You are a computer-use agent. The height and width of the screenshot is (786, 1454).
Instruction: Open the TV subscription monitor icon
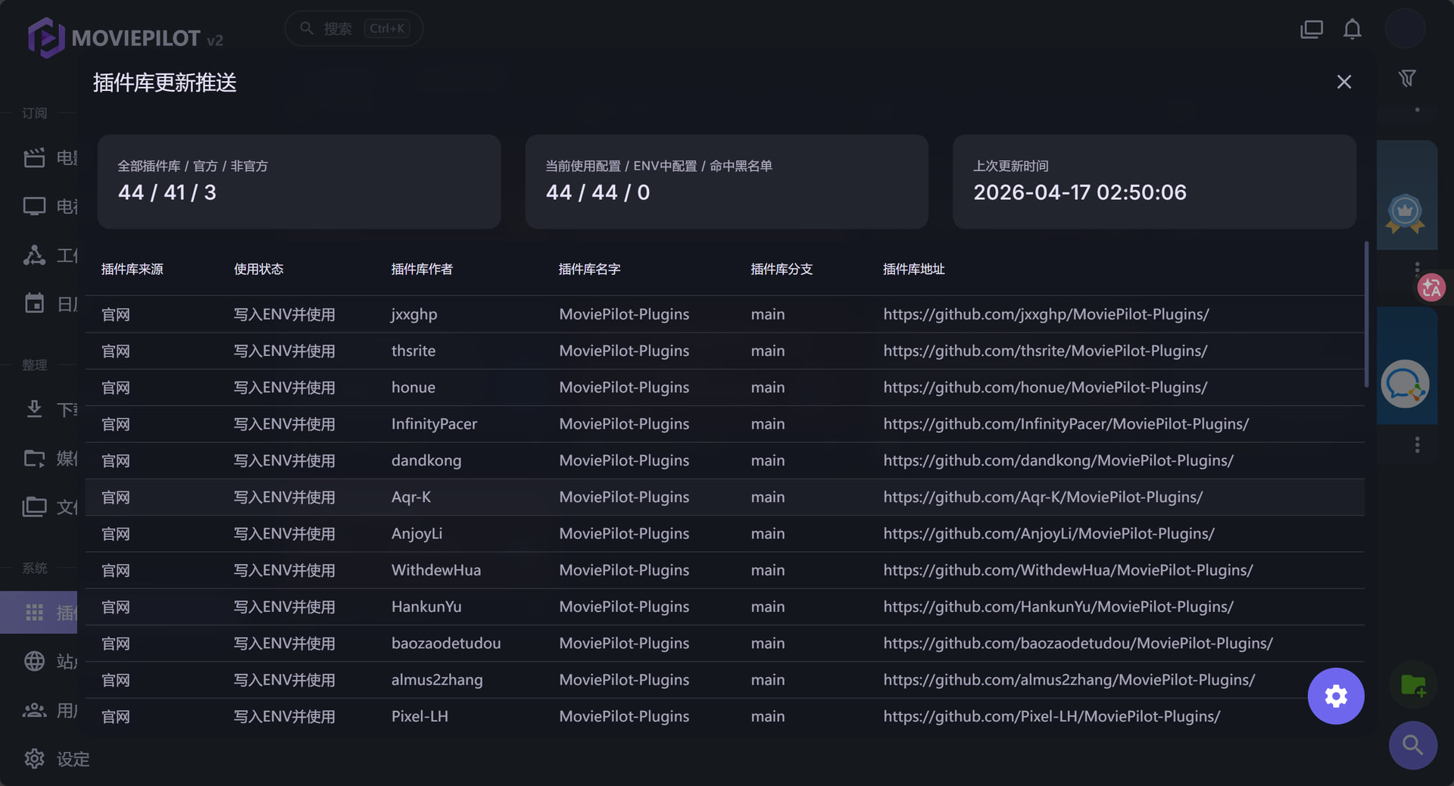point(34,207)
